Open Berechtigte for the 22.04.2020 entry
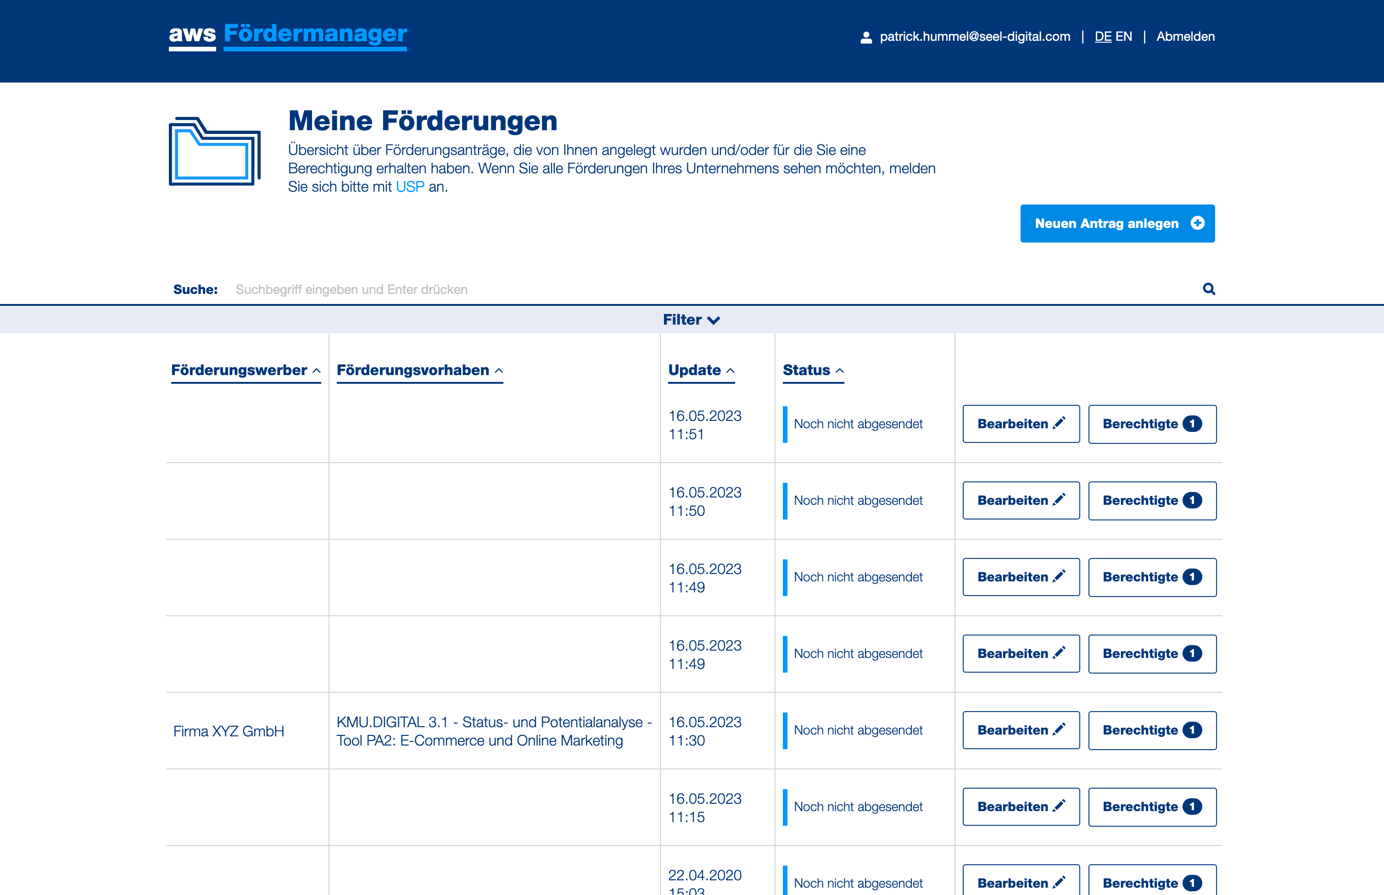The image size is (1384, 895). pyautogui.click(x=1152, y=880)
